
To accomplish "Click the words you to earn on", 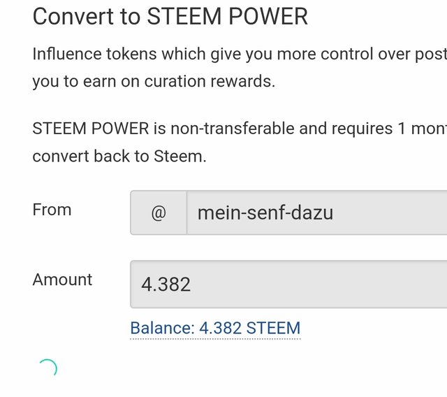I will point(85,82).
